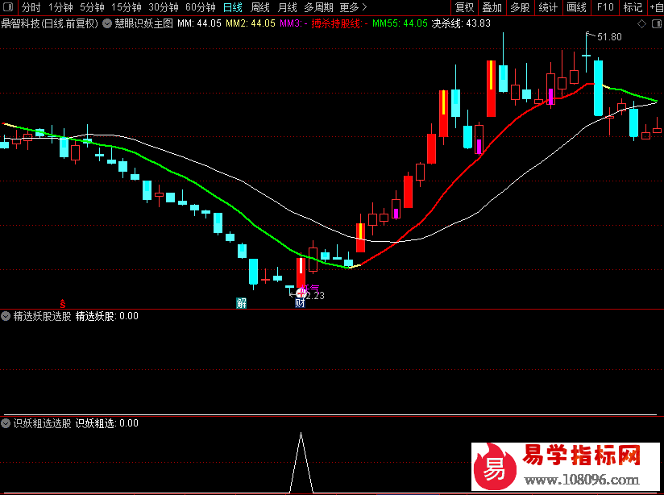Click the diamond icon in the chart header
The image size is (664, 495).
click(x=641, y=24)
